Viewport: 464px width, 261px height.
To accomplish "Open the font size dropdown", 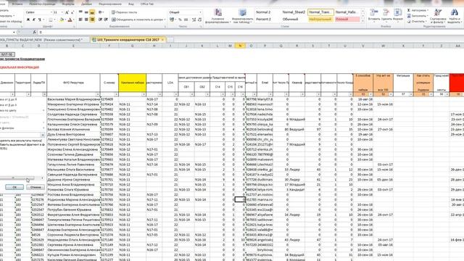I will coord(62,12).
